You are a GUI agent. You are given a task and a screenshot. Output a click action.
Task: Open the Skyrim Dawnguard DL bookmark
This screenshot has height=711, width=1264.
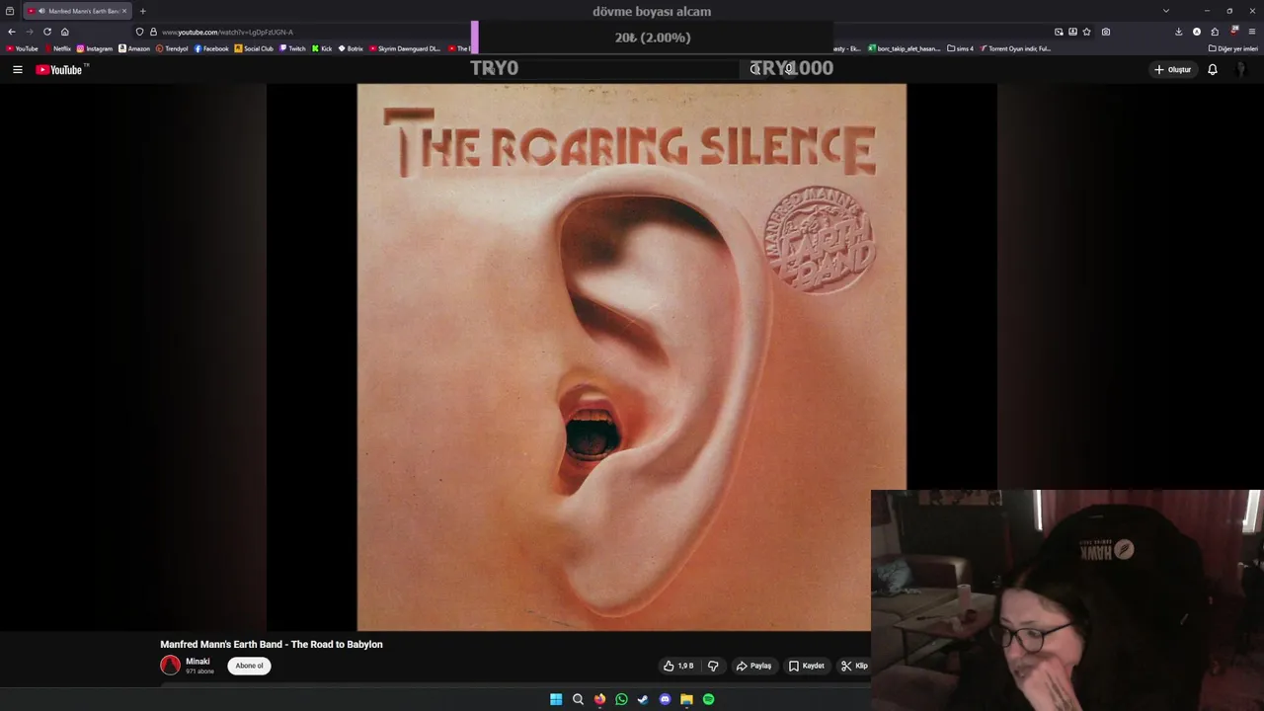point(405,48)
